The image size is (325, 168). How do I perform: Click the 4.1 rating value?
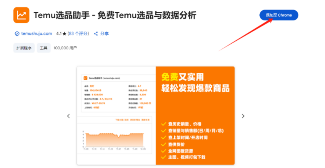tap(59, 34)
